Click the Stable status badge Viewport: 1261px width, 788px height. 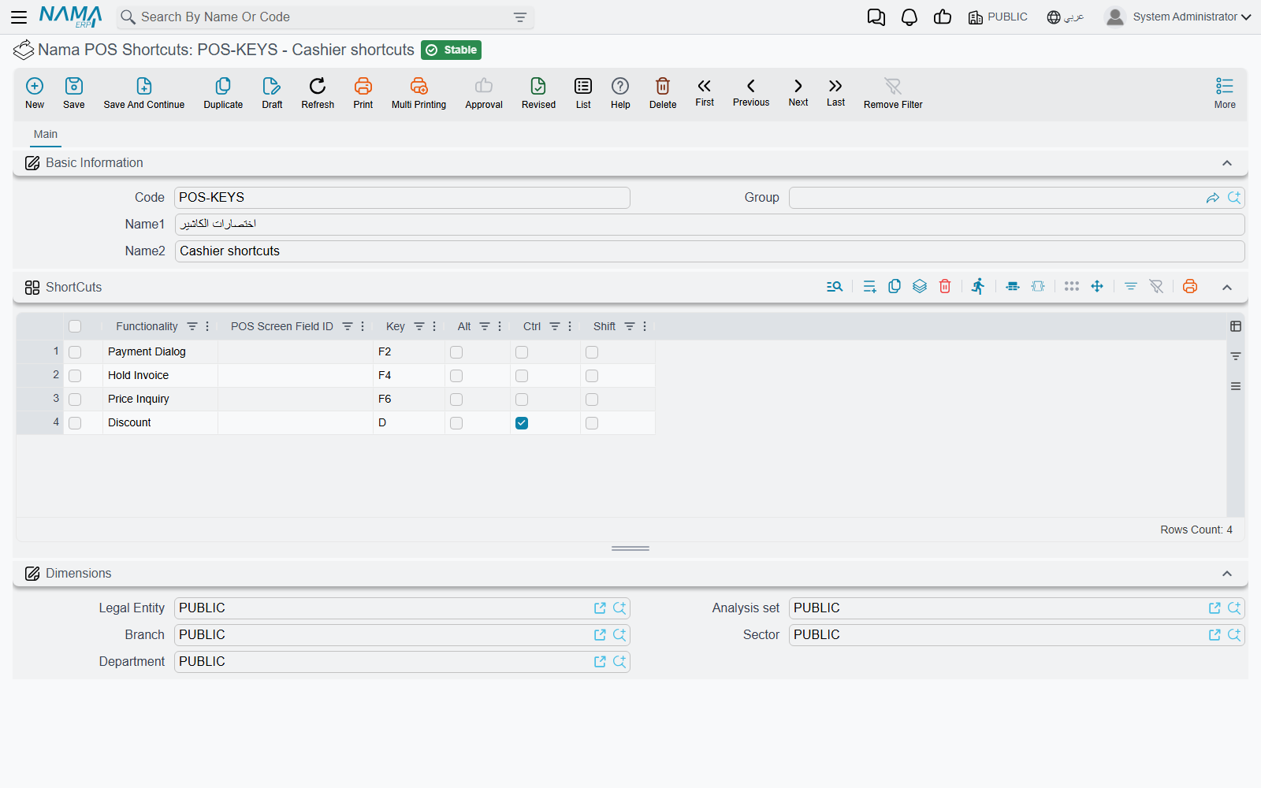[451, 50]
